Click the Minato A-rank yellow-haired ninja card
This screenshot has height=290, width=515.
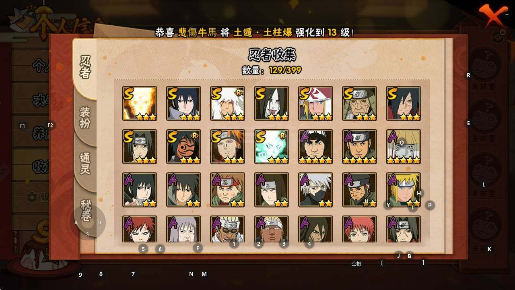404,190
